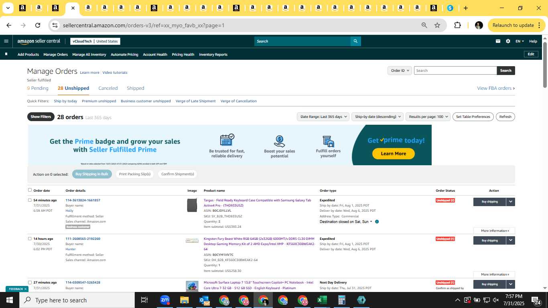
Task: Click the Kingston Fury memory product thumbnail
Action: 192,241
